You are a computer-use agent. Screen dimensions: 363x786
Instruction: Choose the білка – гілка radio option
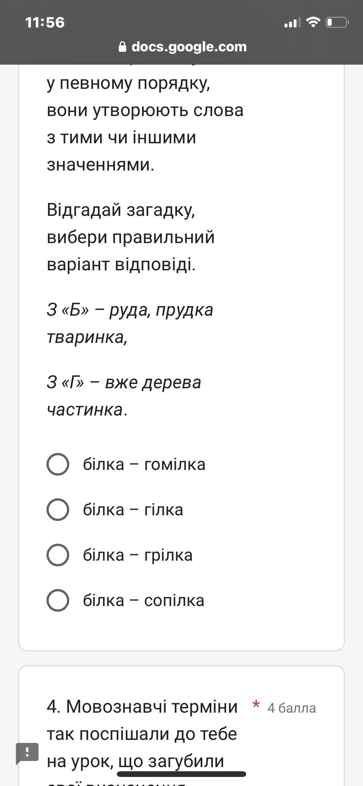pos(58,509)
